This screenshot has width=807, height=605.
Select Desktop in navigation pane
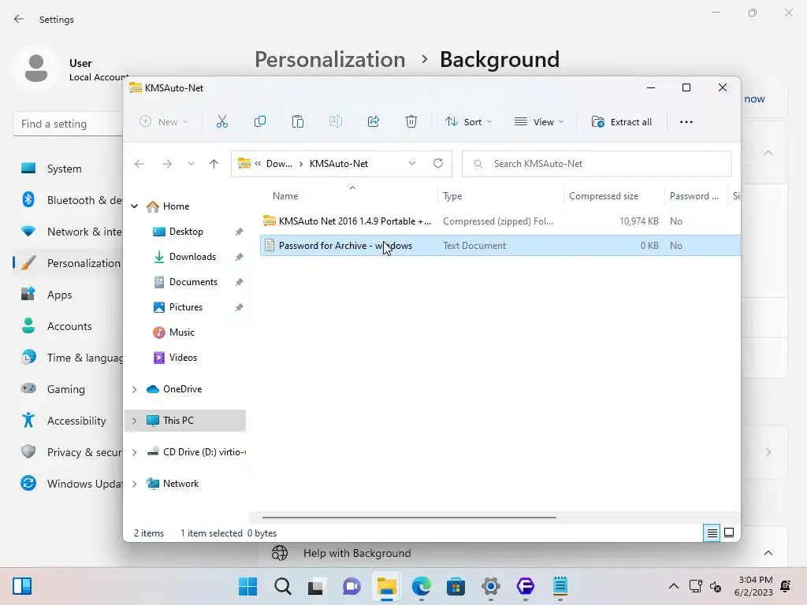click(186, 232)
